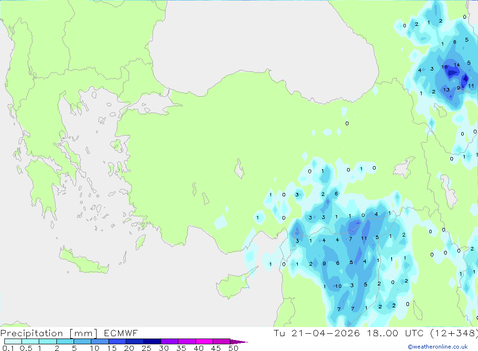478x351 pixels.
Task: Choose the 15–20 mm legend color swatch
Action: pos(117,341)
